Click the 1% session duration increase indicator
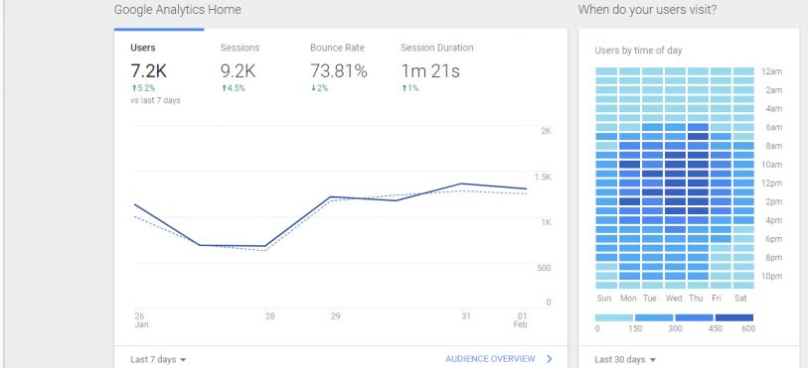The width and height of the screenshot is (808, 368). 409,88
